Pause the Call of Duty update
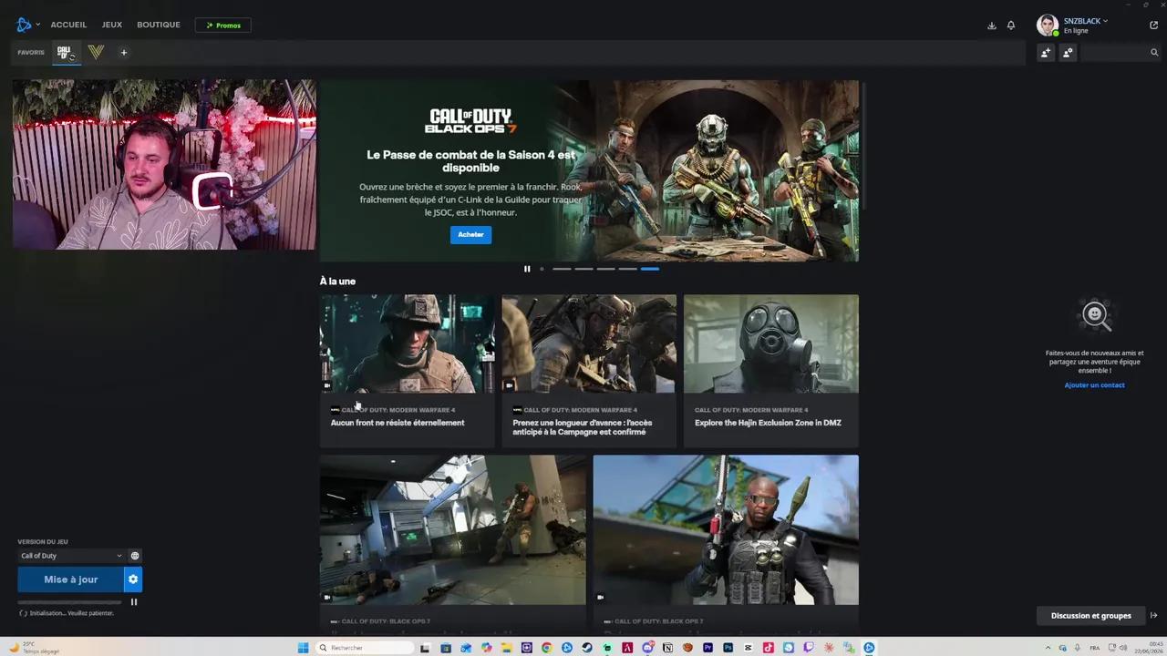Viewport: 1167px width, 656px height. click(x=134, y=602)
